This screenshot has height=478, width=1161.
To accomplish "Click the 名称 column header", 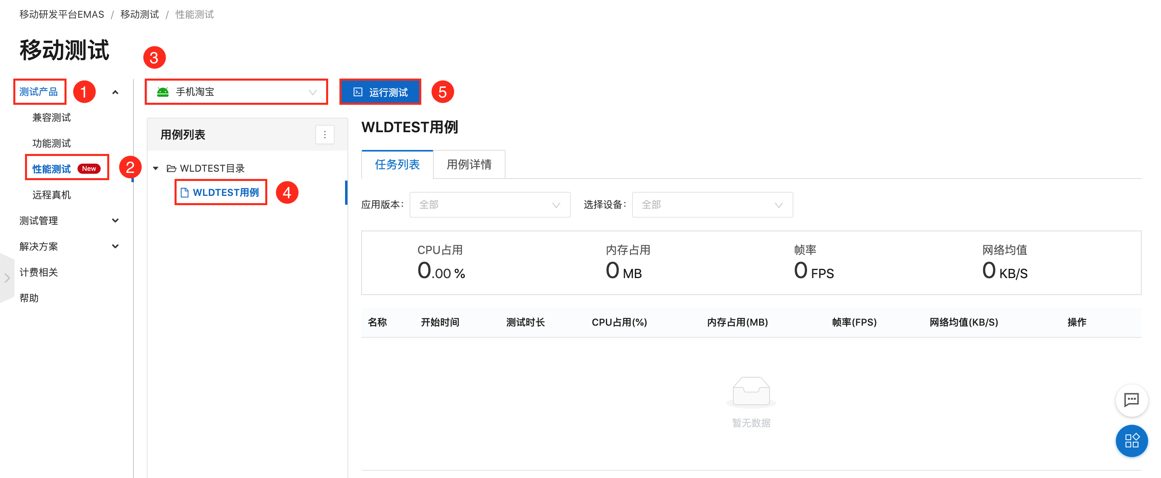I will [377, 322].
